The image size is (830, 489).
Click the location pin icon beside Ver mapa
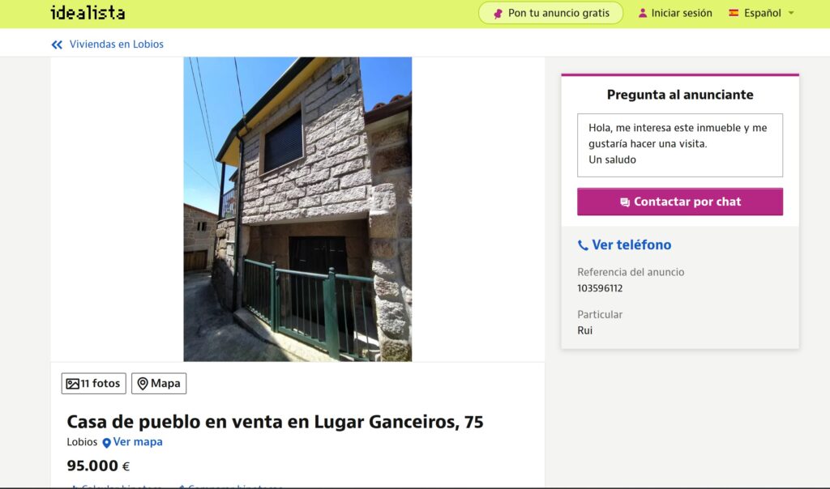(x=106, y=443)
